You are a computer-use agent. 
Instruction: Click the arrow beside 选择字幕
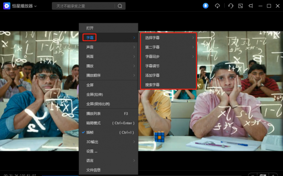[x=193, y=38]
